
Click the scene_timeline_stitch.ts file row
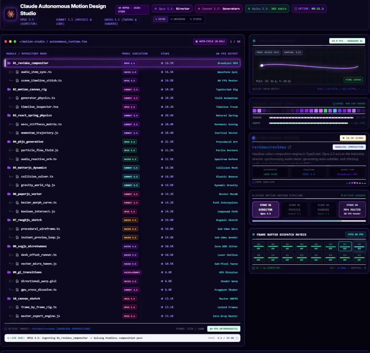[122, 80]
